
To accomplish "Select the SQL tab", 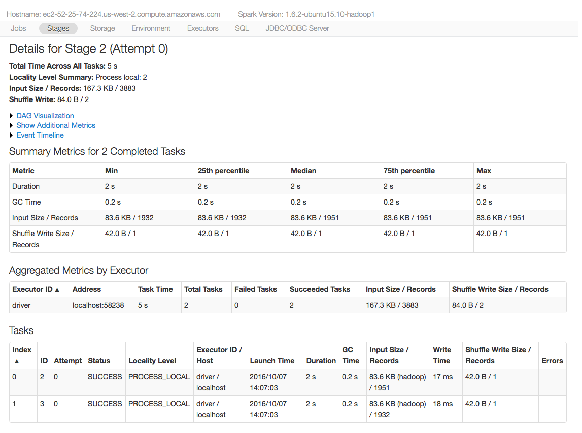I will 242,28.
